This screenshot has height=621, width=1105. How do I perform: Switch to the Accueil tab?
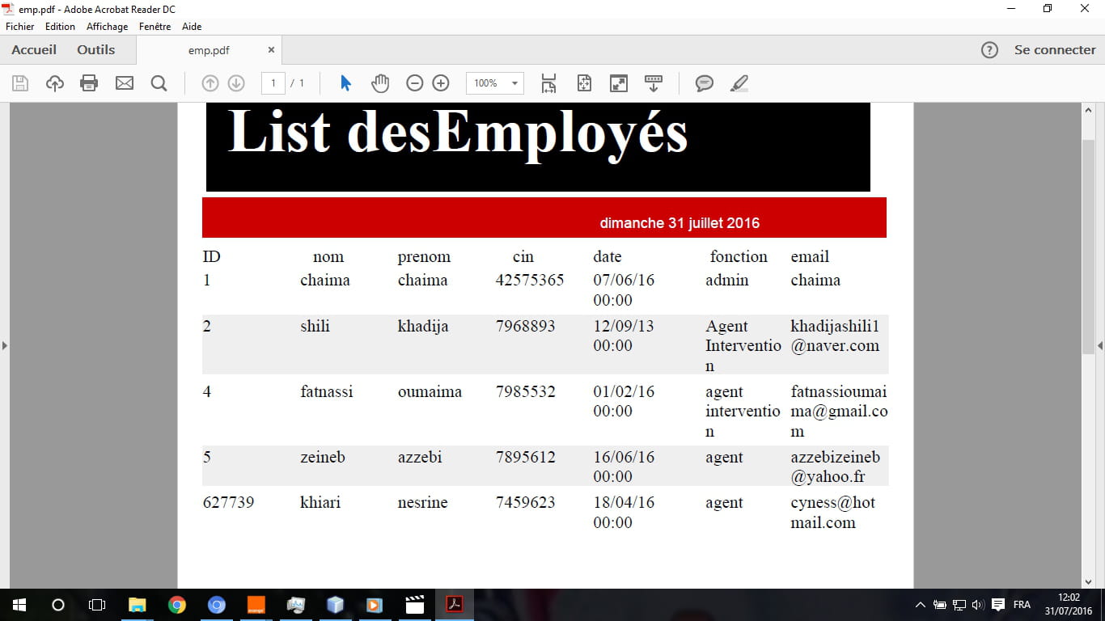point(34,50)
